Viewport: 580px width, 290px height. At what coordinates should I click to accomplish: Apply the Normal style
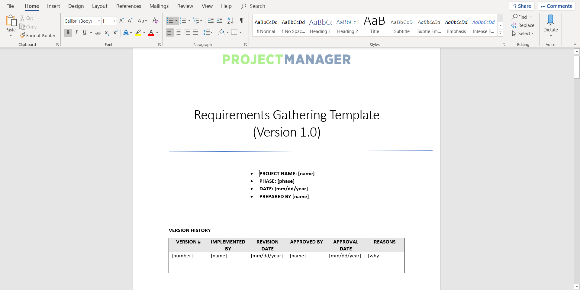[x=266, y=26]
